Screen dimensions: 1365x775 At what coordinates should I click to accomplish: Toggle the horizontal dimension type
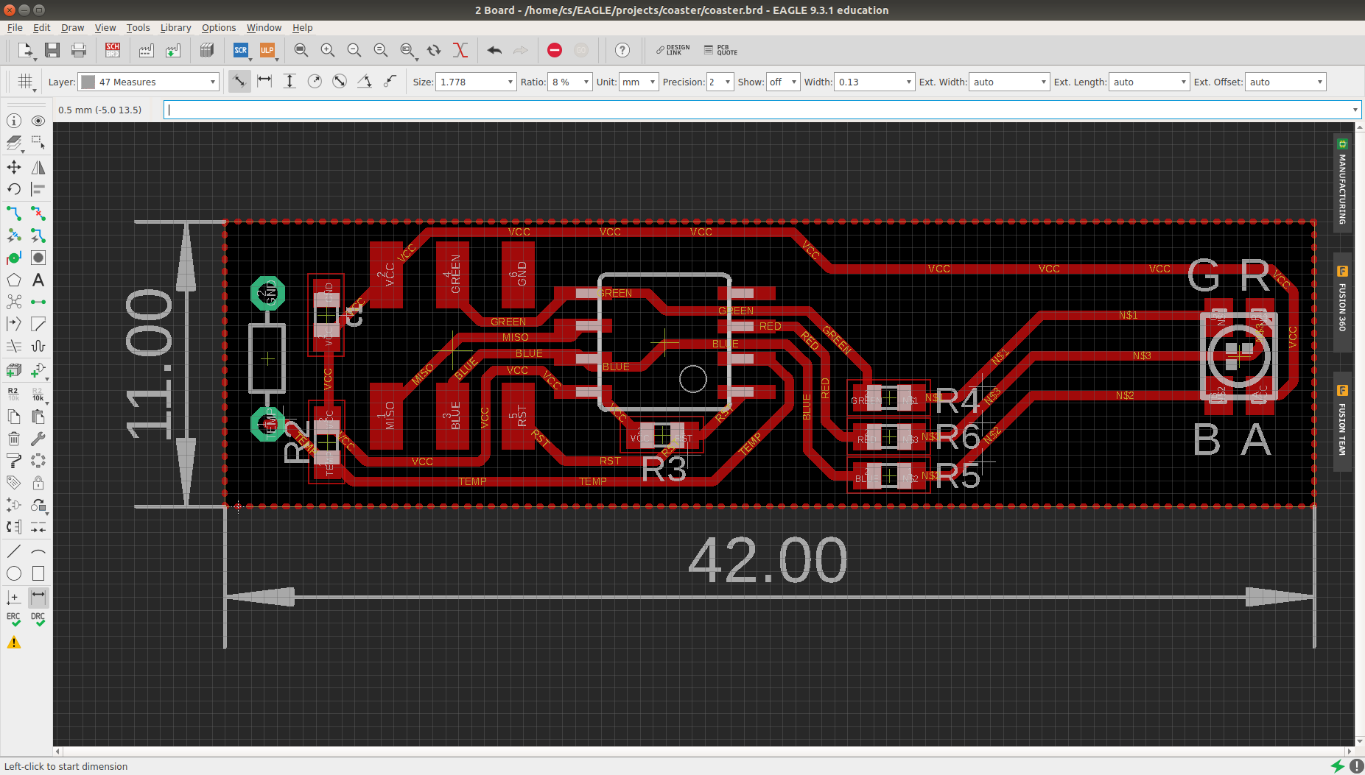click(264, 81)
